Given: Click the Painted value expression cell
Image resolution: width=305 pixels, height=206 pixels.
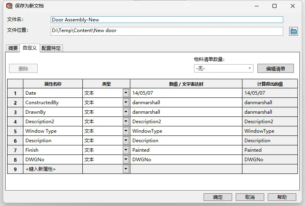Looking at the screenshot, I should pyautogui.click(x=186, y=150).
